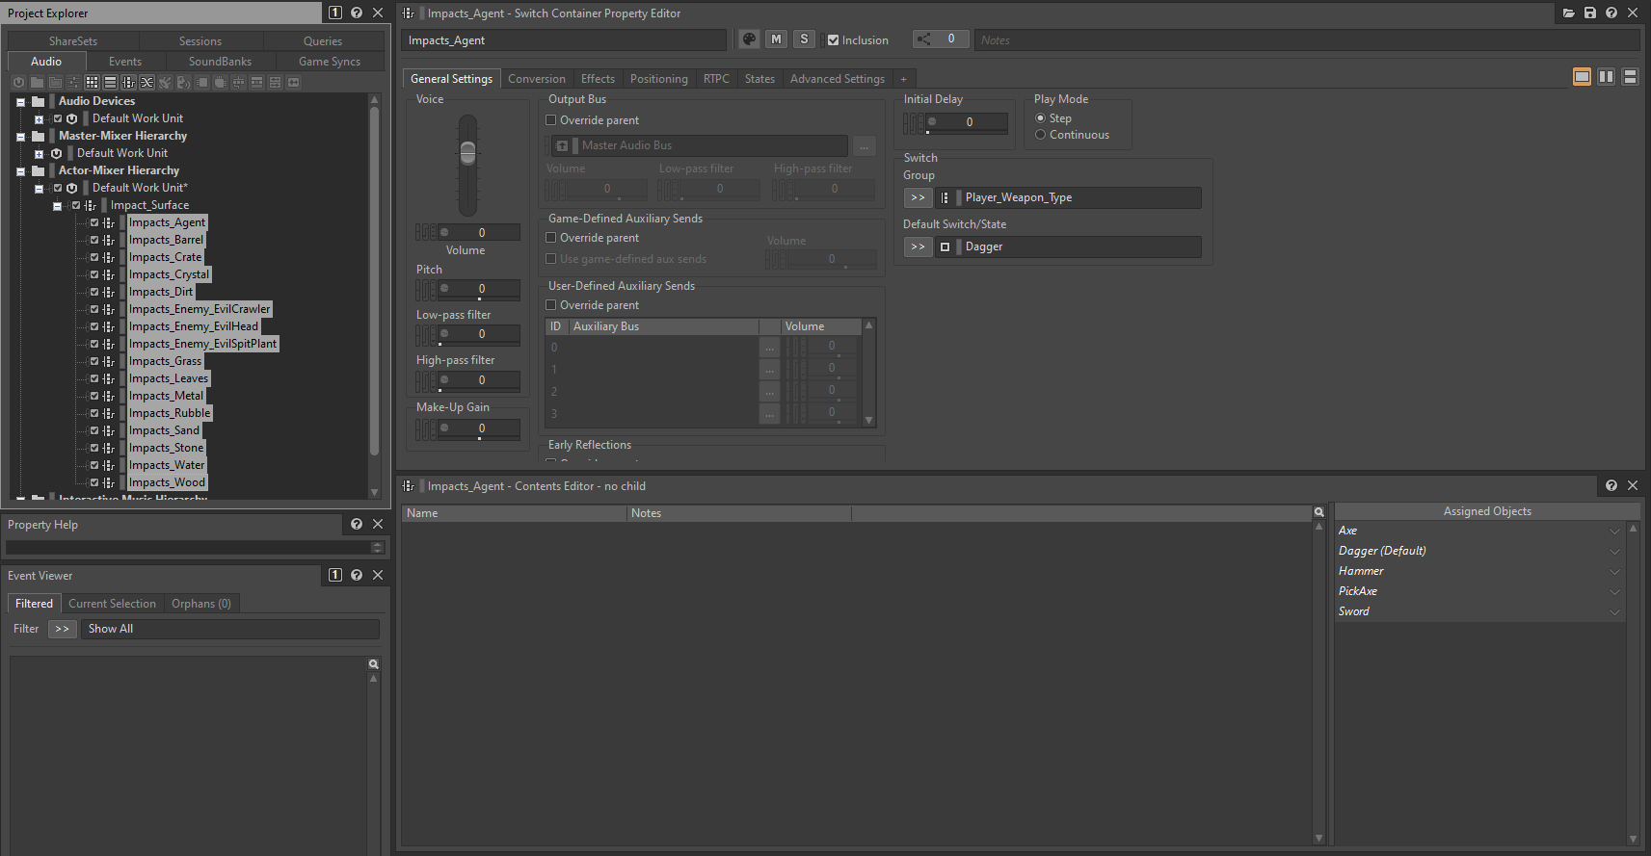Viewport: 1651px width, 856px height.
Task: Collapse the Master-Mixer Hierarchy node
Action: click(x=20, y=137)
